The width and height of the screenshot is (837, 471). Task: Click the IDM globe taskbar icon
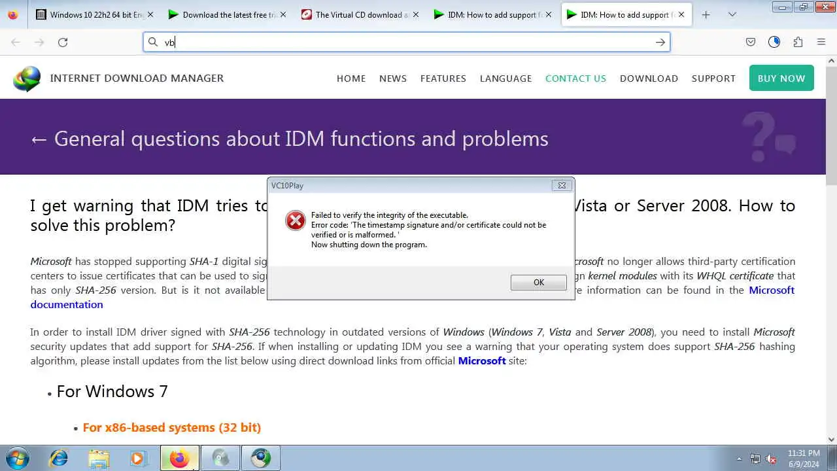point(261,459)
